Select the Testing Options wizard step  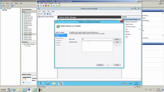(59, 38)
